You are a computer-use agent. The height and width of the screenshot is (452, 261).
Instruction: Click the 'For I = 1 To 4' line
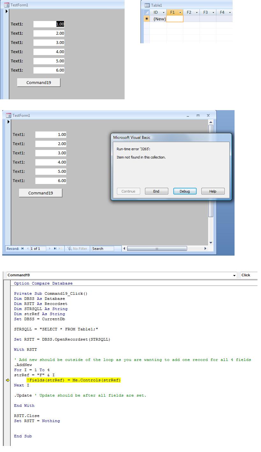[x=32, y=370]
